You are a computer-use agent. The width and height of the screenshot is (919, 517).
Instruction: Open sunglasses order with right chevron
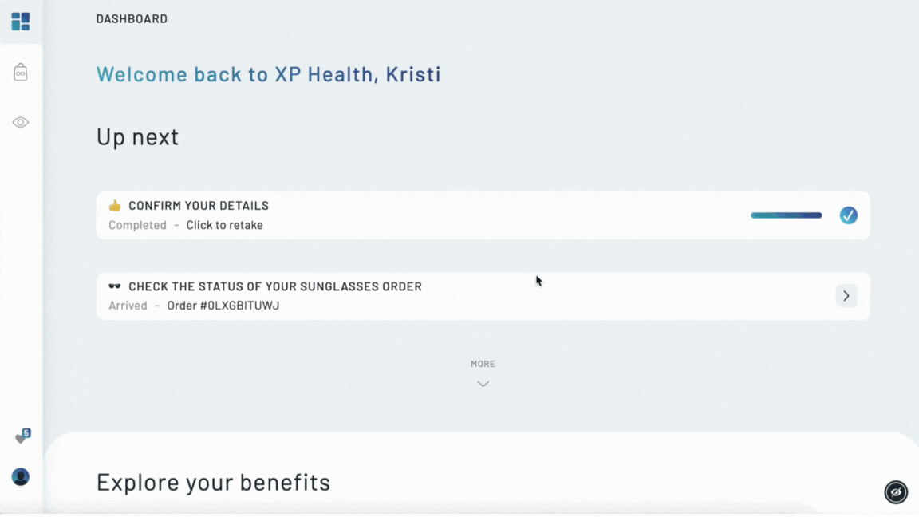tap(846, 296)
